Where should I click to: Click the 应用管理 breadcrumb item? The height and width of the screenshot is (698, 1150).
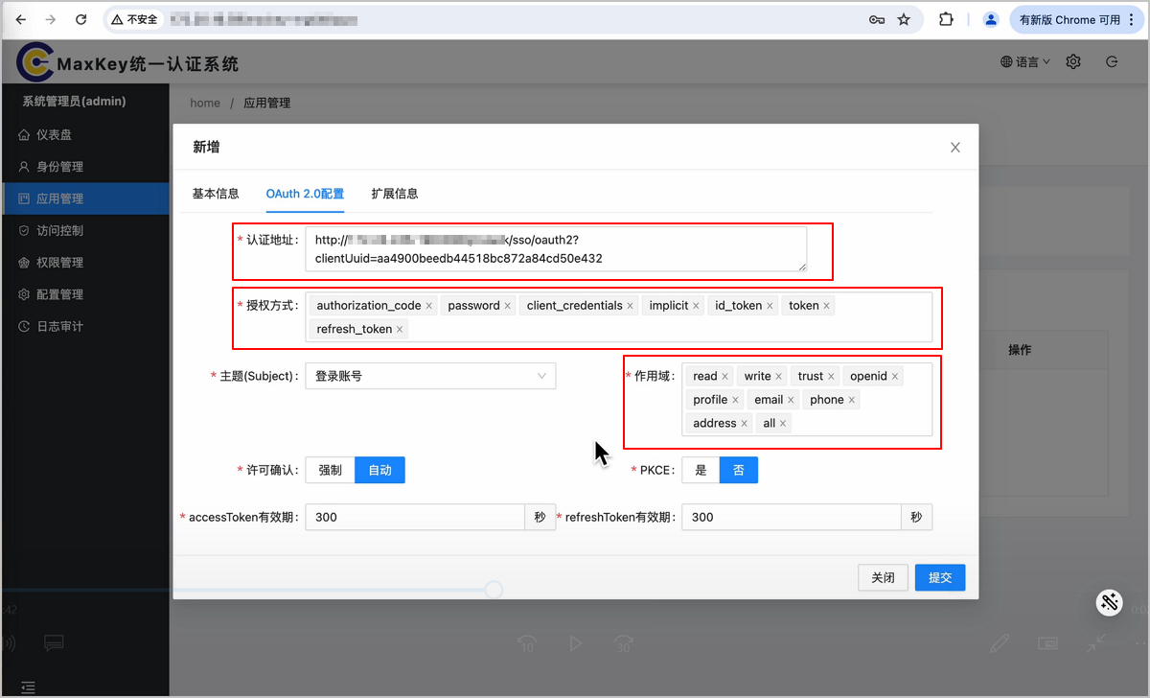(x=267, y=103)
